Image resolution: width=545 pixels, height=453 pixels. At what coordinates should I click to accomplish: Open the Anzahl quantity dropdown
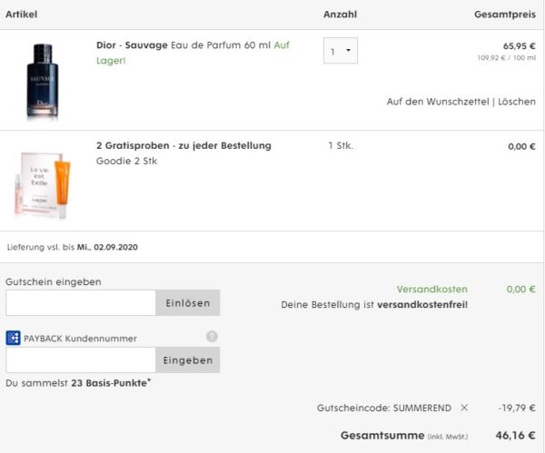pos(341,52)
